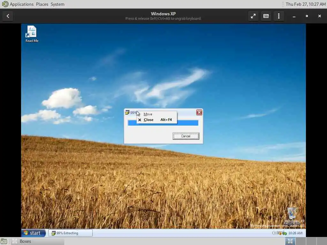Click the Windows XP title in header bar
This screenshot has width=327, height=245.
(163, 14)
